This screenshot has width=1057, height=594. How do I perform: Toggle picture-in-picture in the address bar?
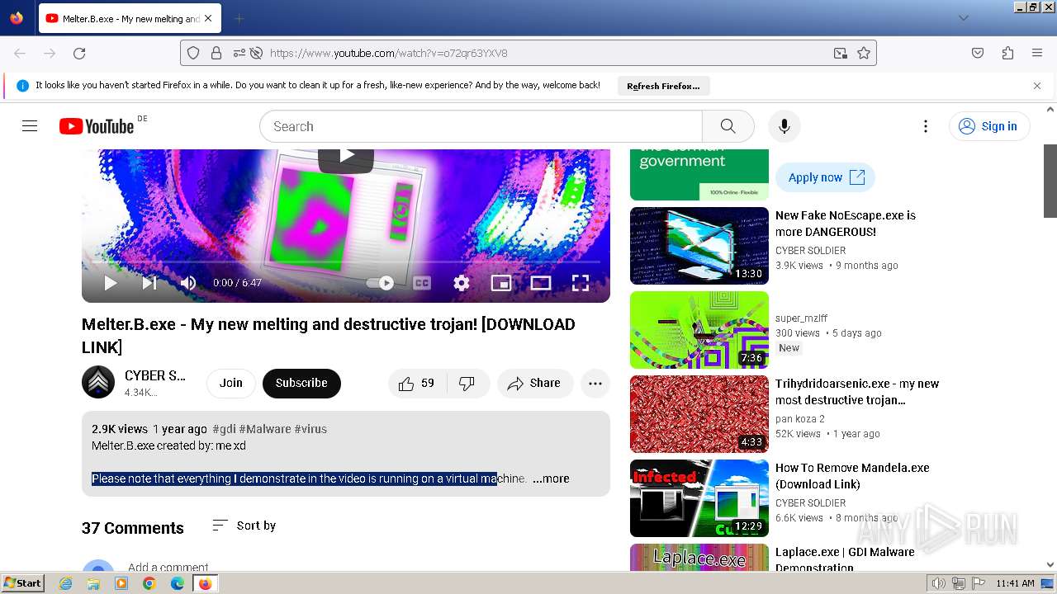[841, 53]
